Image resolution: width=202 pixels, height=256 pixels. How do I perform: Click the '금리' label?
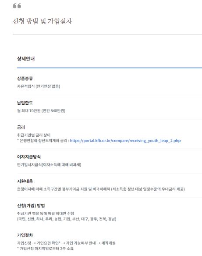21,127
